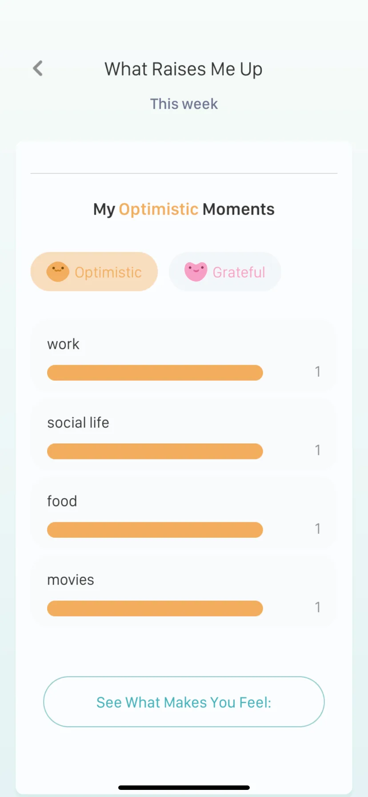
Task: Click the orange social life progress bar
Action: point(155,451)
